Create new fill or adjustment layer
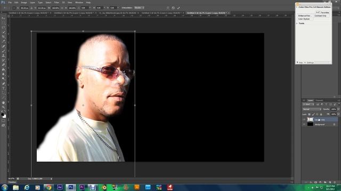The image size is (341, 191). click(x=321, y=183)
